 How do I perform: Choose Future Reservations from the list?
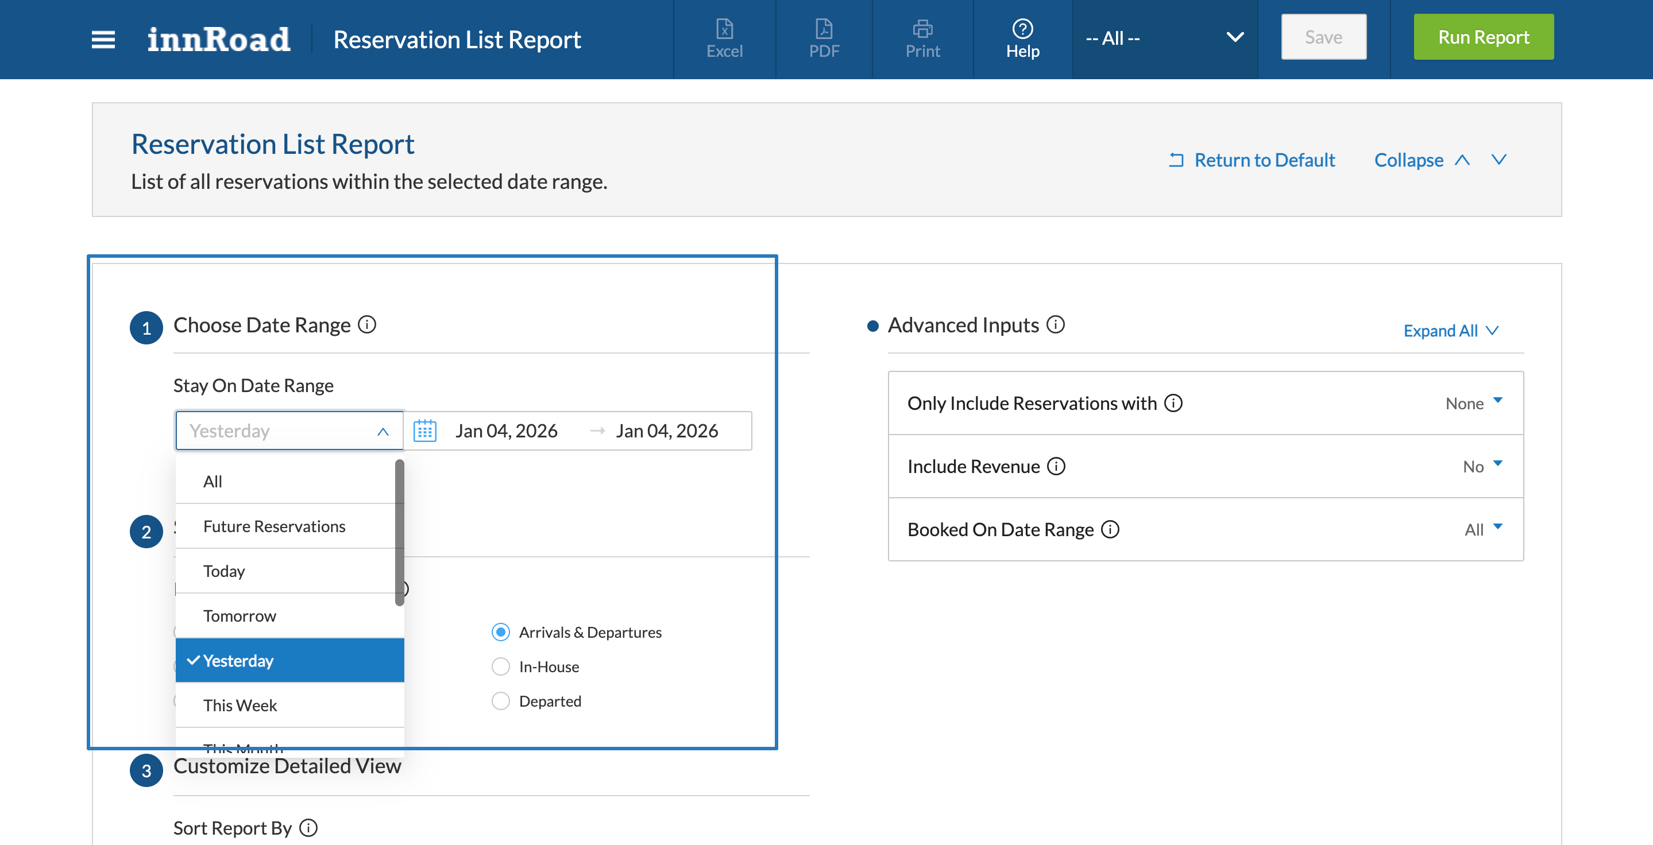(x=274, y=526)
